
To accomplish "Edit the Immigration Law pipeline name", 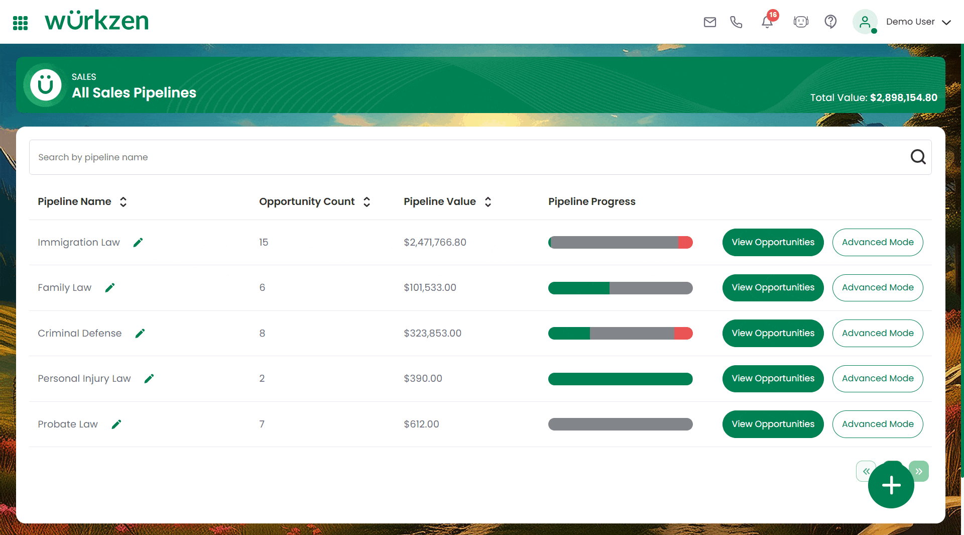I will coord(138,243).
